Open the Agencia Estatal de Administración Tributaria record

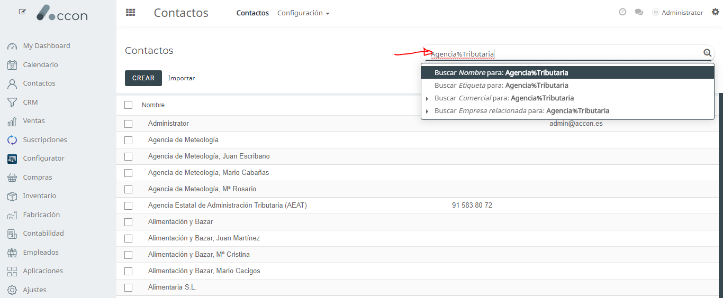click(228, 206)
